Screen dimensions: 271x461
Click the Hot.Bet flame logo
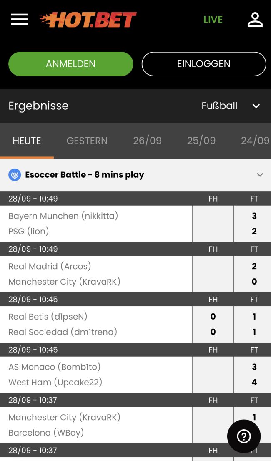pyautogui.click(x=88, y=20)
